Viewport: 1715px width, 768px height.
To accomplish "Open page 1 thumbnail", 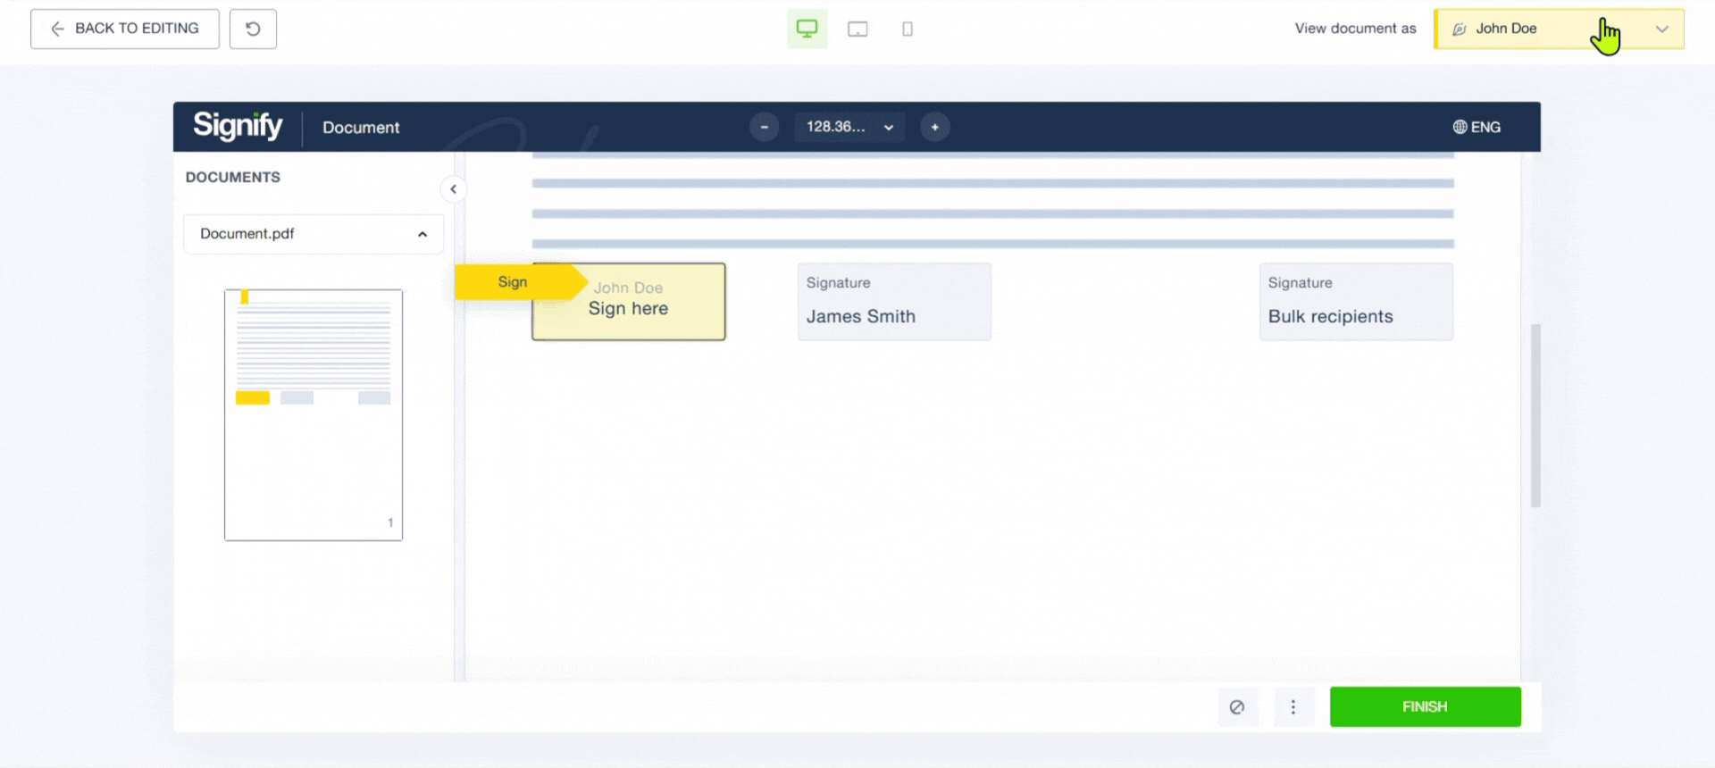I will 314,415.
